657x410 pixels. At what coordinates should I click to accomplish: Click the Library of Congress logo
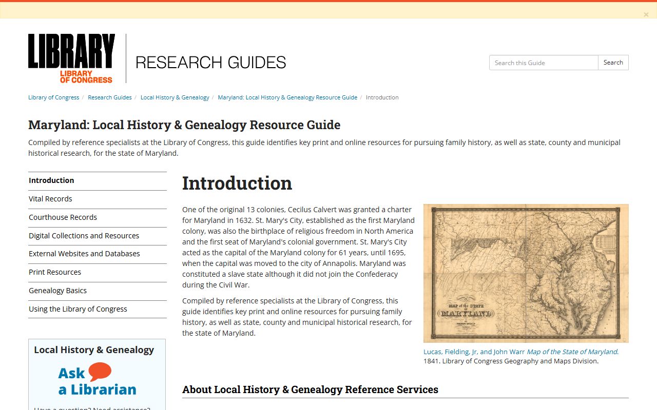[x=71, y=58]
